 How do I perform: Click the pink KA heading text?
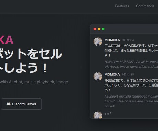[7, 40]
